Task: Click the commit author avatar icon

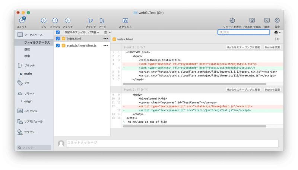Action: (61, 144)
